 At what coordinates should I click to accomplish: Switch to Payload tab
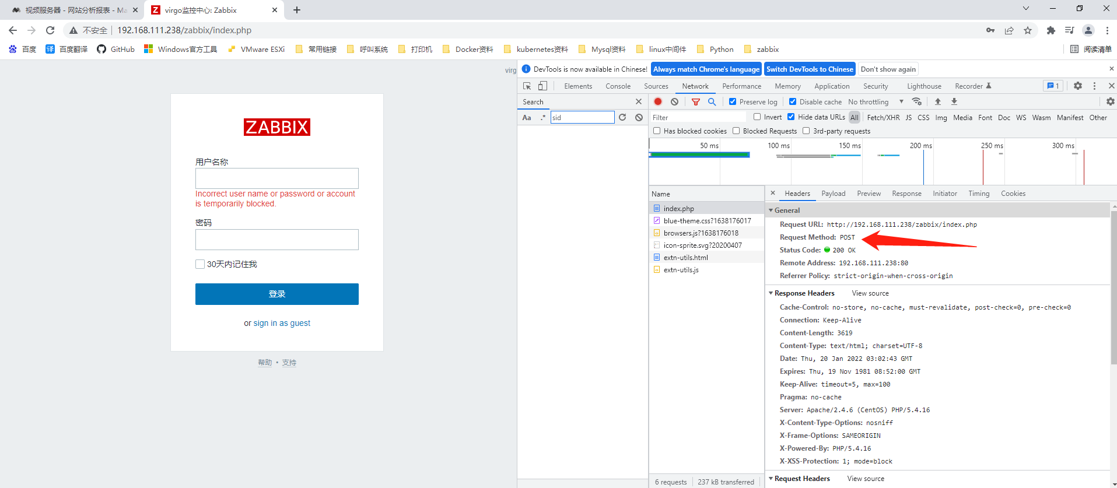[x=833, y=193]
